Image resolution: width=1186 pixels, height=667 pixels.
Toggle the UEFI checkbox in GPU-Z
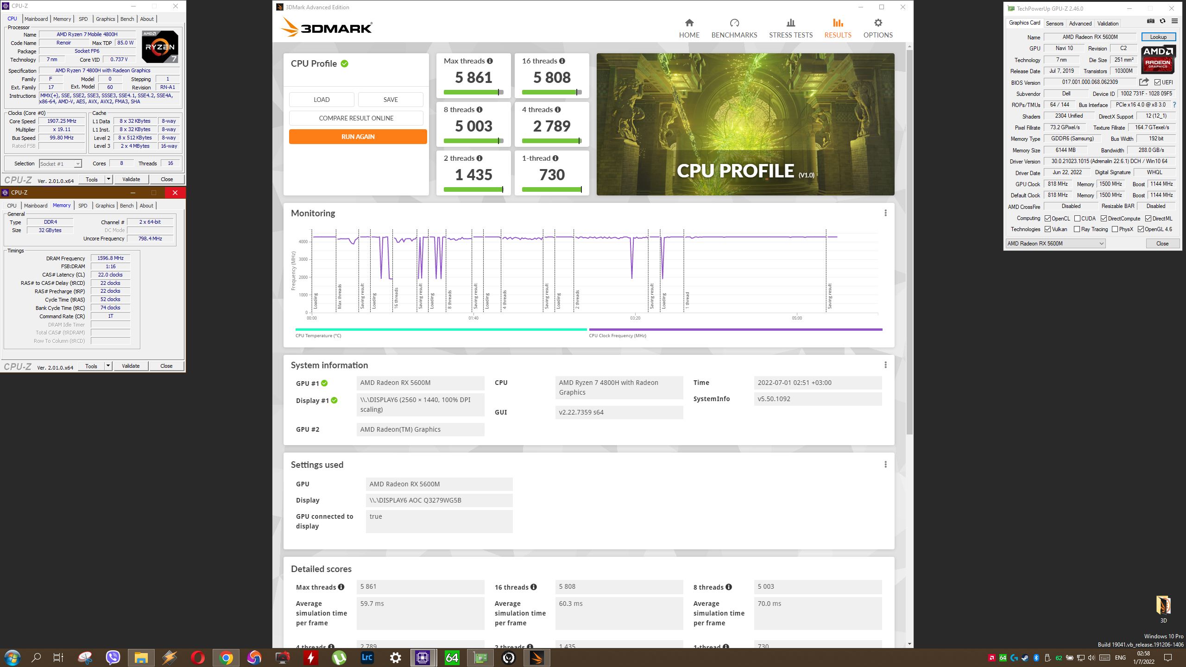1157,82
